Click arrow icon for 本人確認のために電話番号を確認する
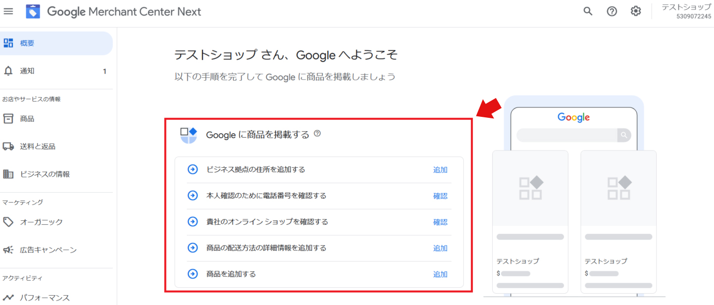The width and height of the screenshot is (714, 305). (x=193, y=196)
